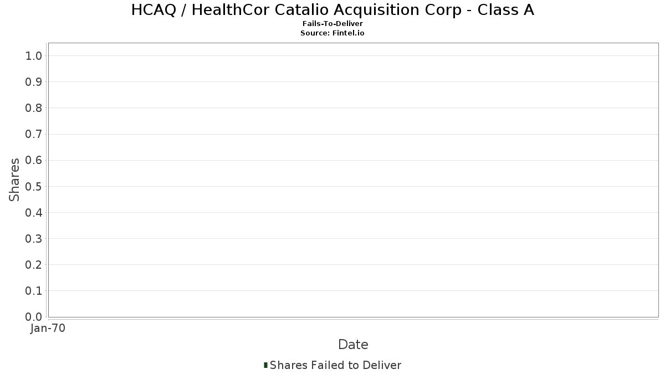Click the 0.4 y-axis tick label
Image resolution: width=665 pixels, height=374 pixels.
[x=34, y=213]
